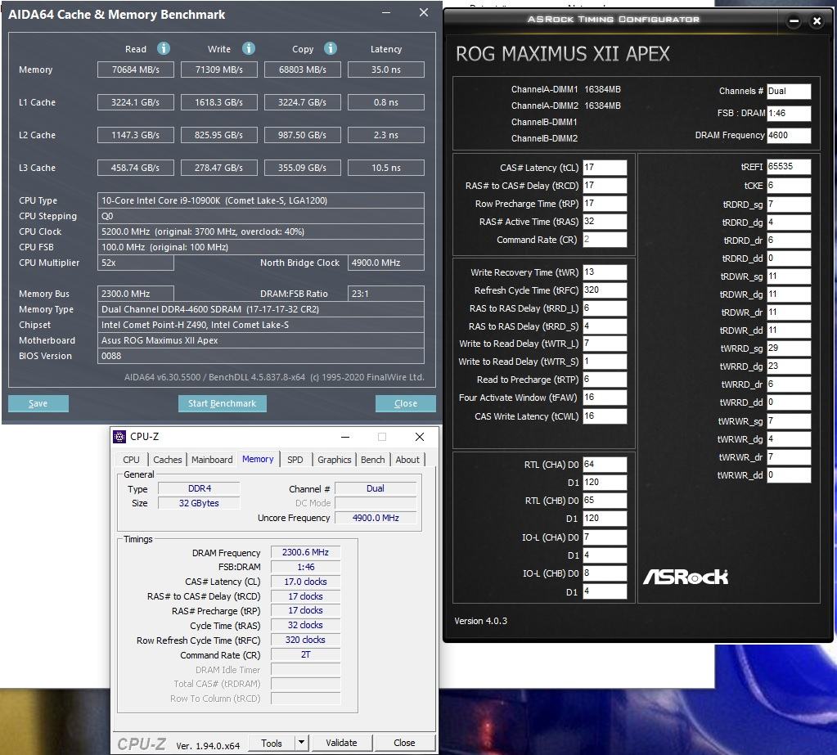Click the tREFI value field
Viewport: 837px width, 755px height.
(789, 167)
